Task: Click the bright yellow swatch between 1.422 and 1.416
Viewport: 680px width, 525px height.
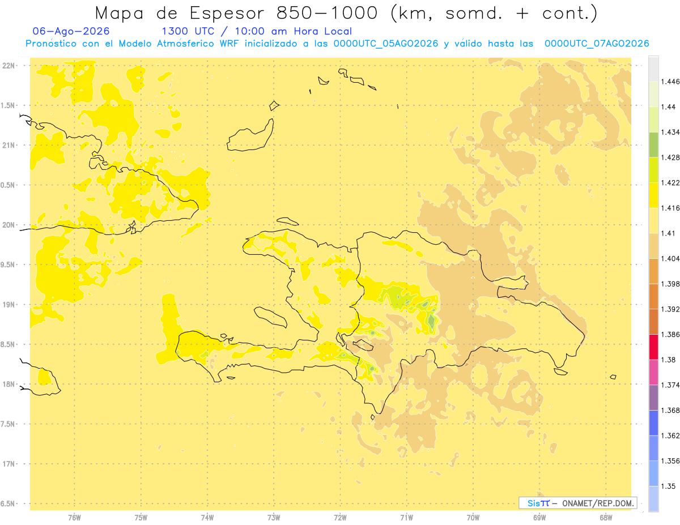Action: click(653, 195)
